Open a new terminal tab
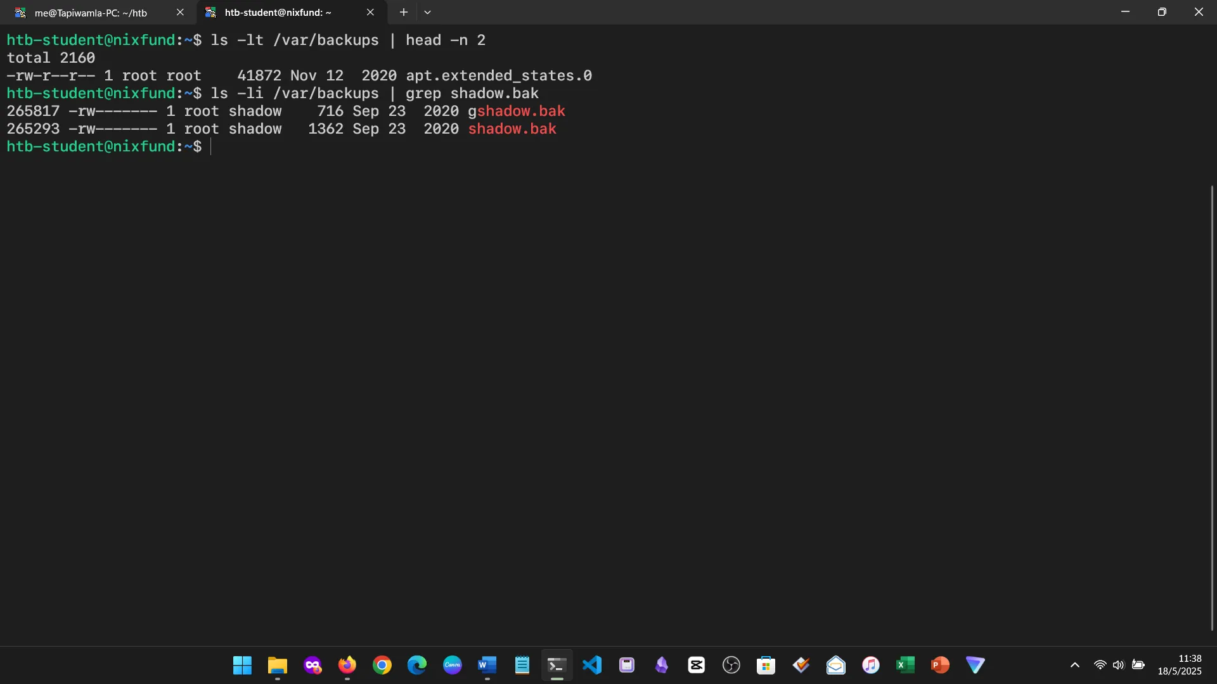Screen dimensions: 1217x684 [403, 13]
